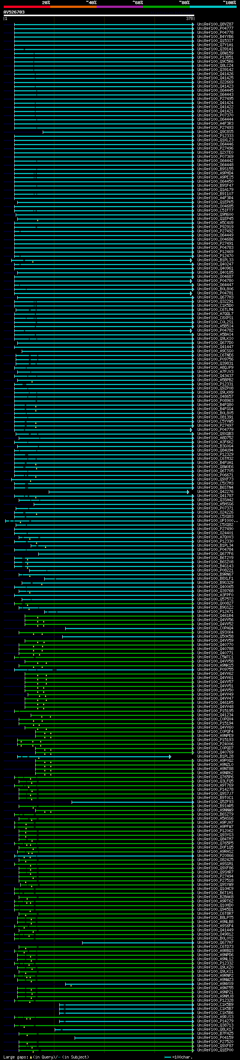Screen dimensions: 240x1060
Task: Select UniRef100_A7Q0V3 label
Action: [x=215, y=537]
